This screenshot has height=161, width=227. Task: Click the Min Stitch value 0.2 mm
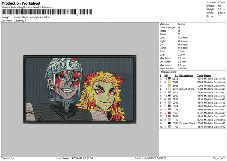(182, 62)
